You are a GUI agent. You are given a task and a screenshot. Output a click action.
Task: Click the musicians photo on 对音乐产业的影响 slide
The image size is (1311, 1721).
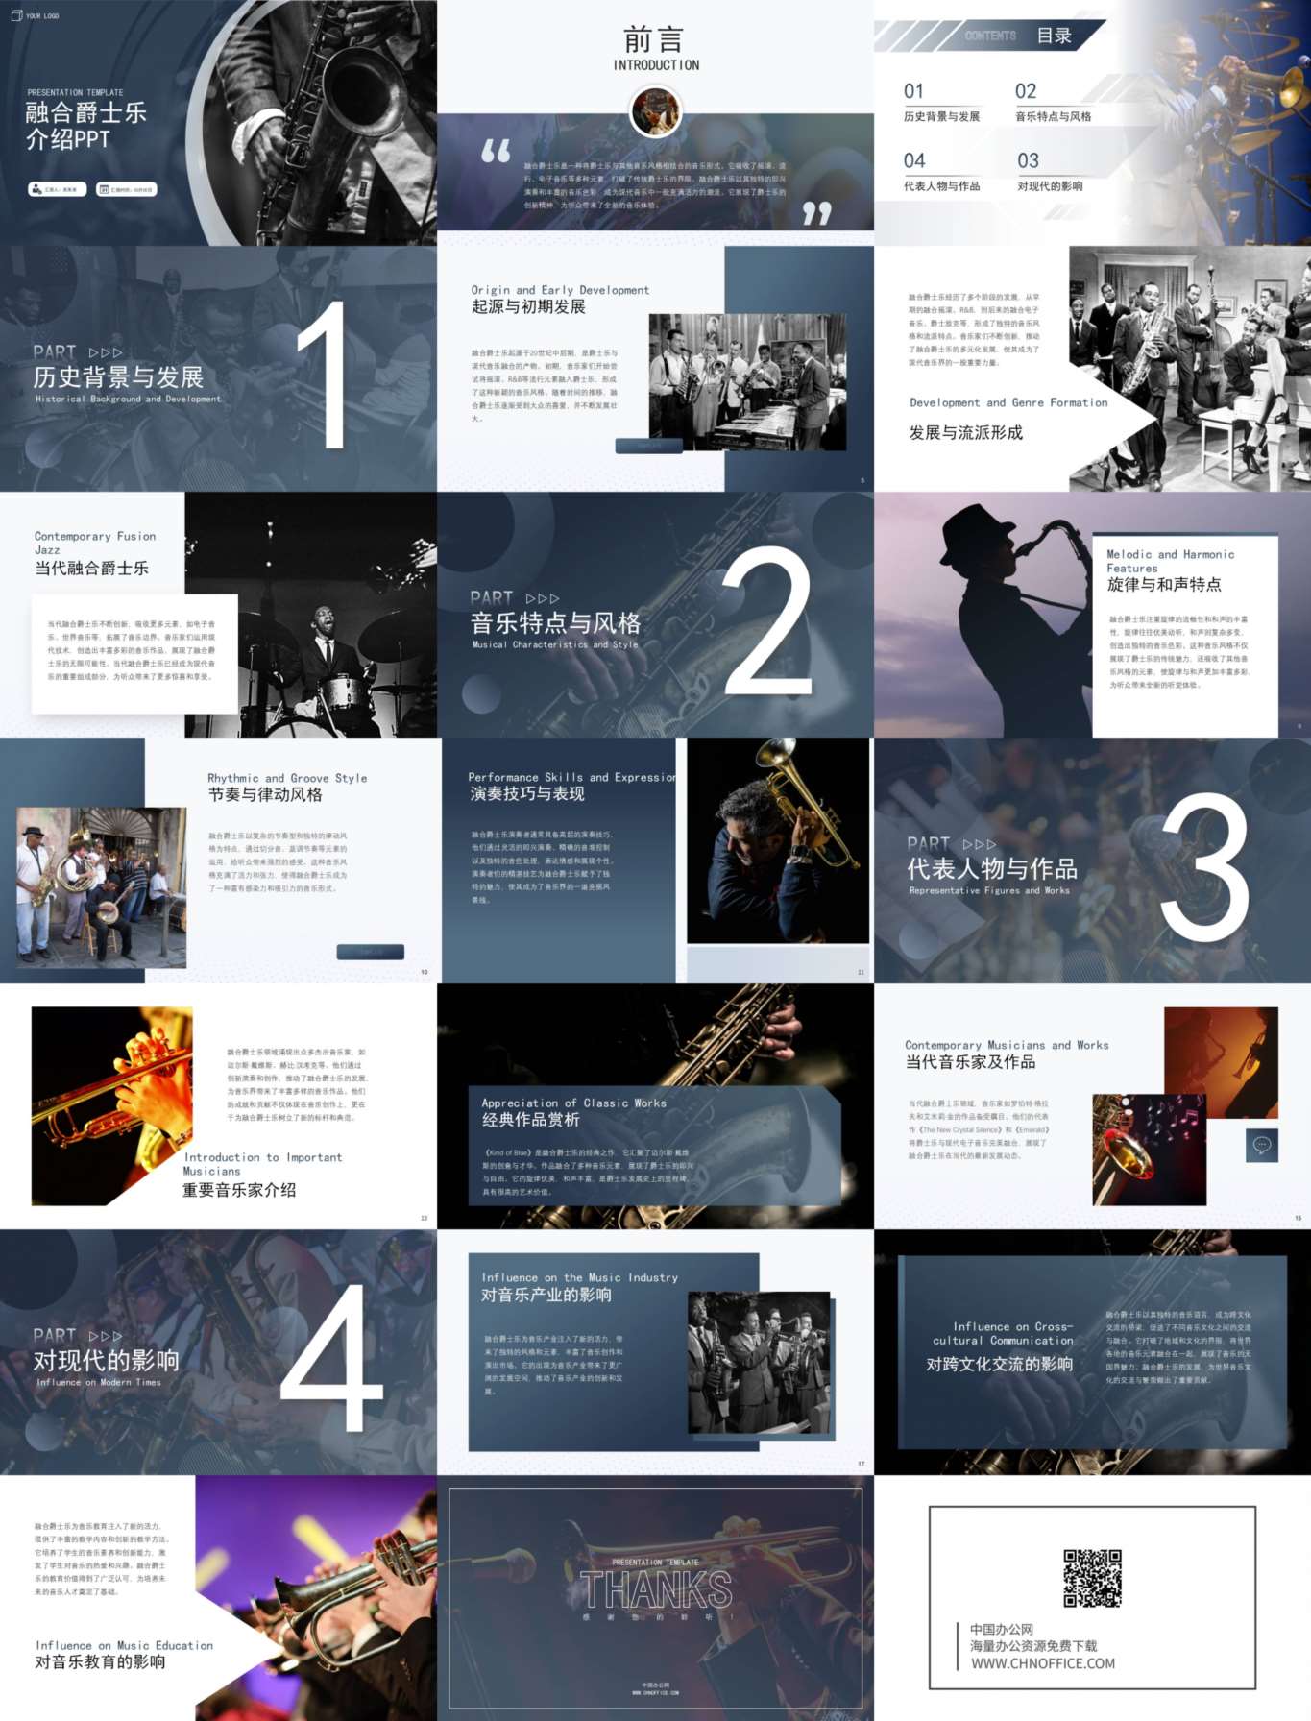click(x=759, y=1362)
